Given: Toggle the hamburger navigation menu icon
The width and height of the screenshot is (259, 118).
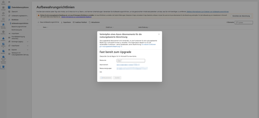Looking at the screenshot, I should (x=9, y=2).
